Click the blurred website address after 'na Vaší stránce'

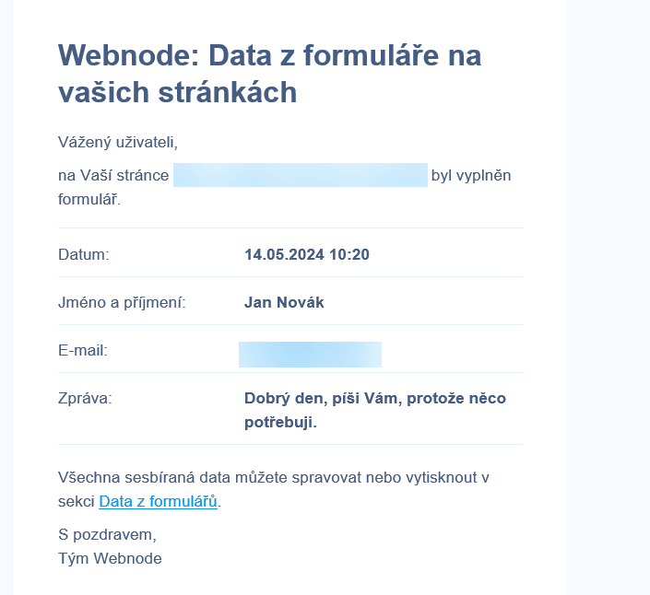301,175
